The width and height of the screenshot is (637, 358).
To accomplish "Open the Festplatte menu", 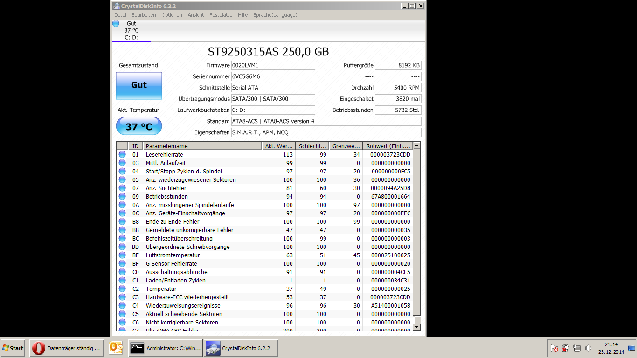I will pyautogui.click(x=221, y=15).
